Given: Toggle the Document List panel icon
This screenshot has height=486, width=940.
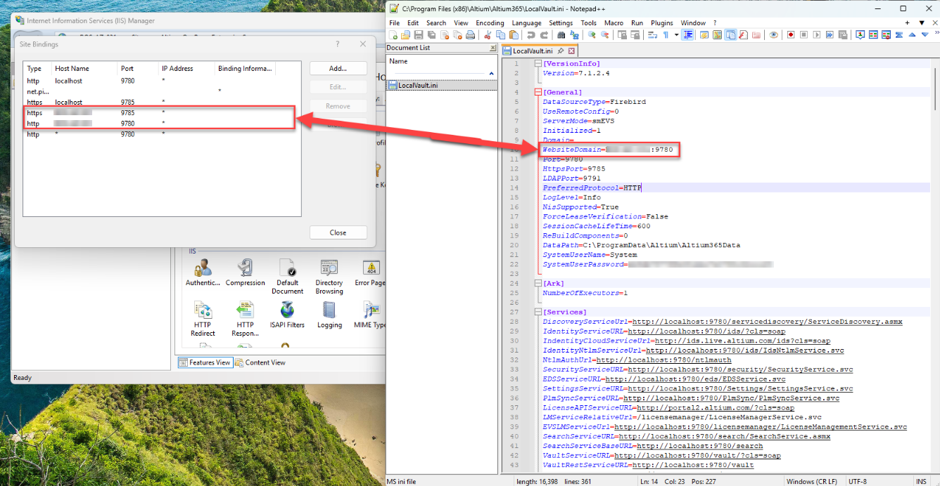Looking at the screenshot, I should (730, 34).
